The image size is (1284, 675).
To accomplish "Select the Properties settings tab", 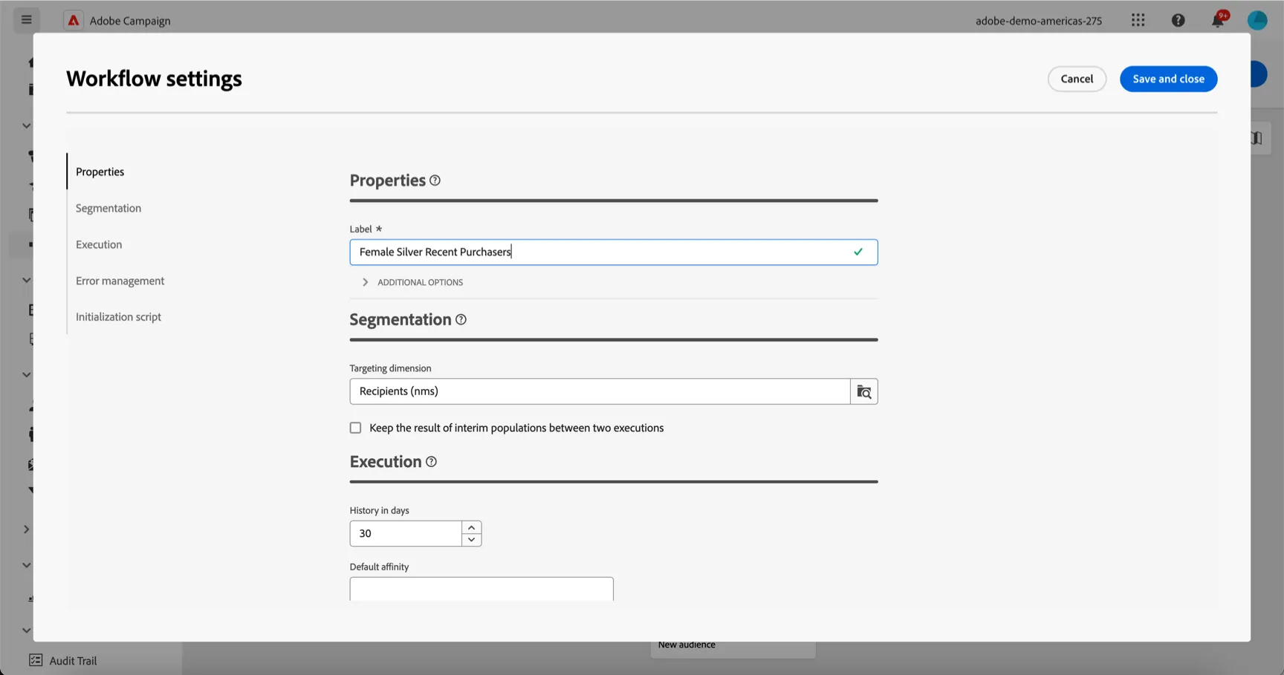I will [100, 172].
